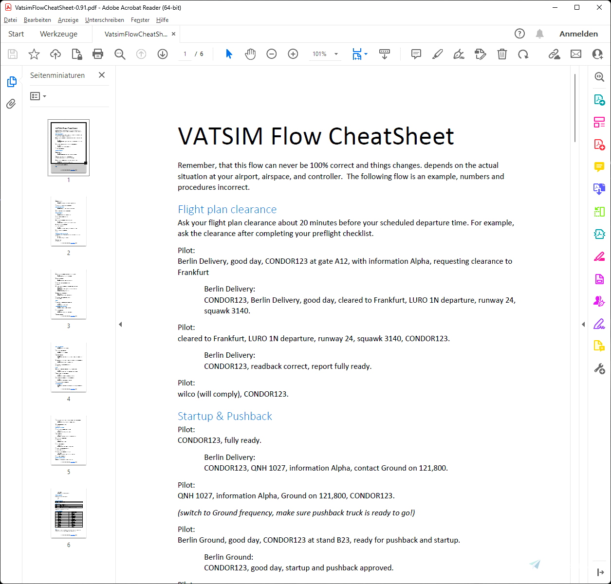
Task: Open the Print dialog icon
Action: [x=98, y=54]
